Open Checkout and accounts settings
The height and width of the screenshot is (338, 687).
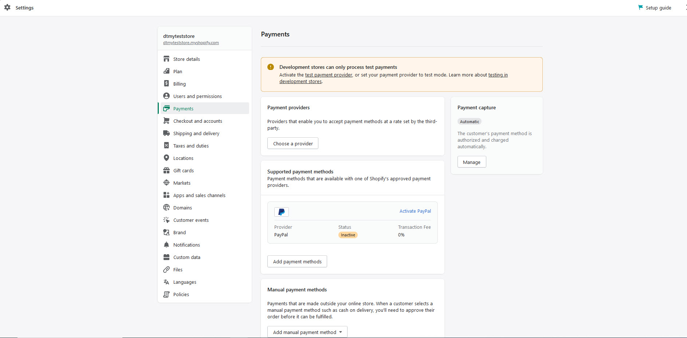coord(197,121)
